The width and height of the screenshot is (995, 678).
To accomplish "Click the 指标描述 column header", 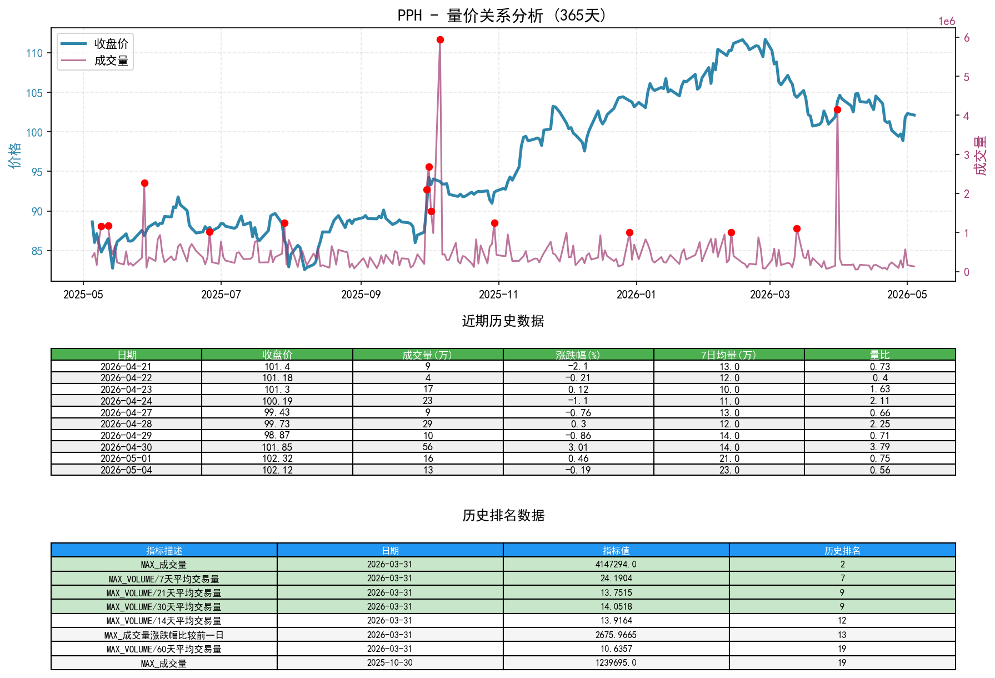I will click(x=164, y=550).
